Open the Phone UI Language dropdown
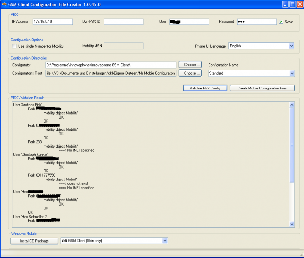 pos(291,46)
